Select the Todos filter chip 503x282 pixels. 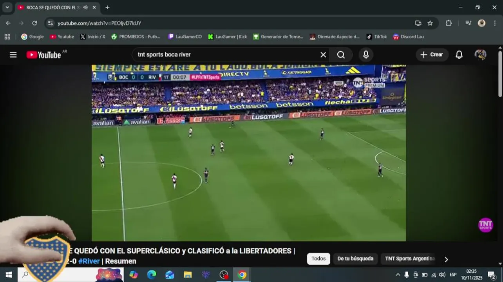click(x=318, y=258)
